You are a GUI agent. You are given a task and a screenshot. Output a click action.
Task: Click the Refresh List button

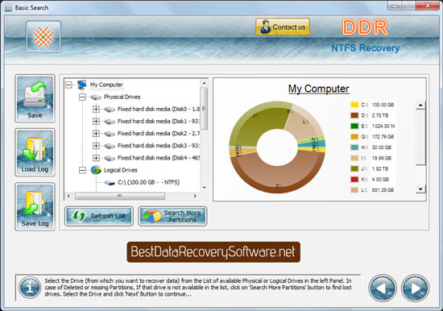99,216
